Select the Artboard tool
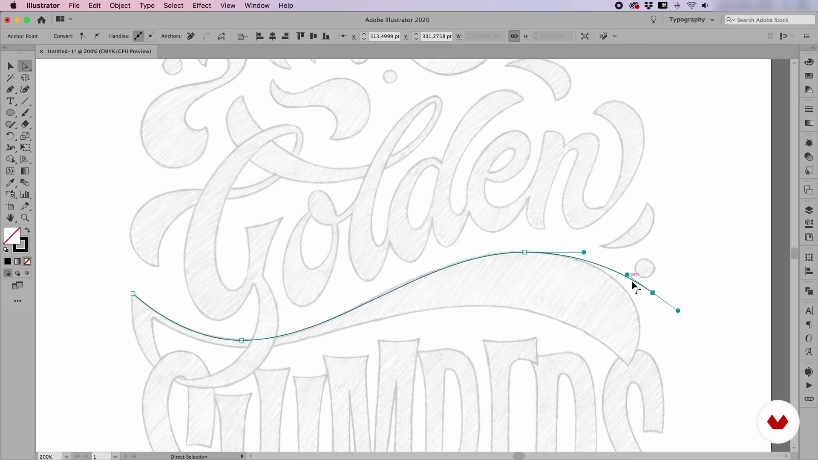 pos(10,206)
